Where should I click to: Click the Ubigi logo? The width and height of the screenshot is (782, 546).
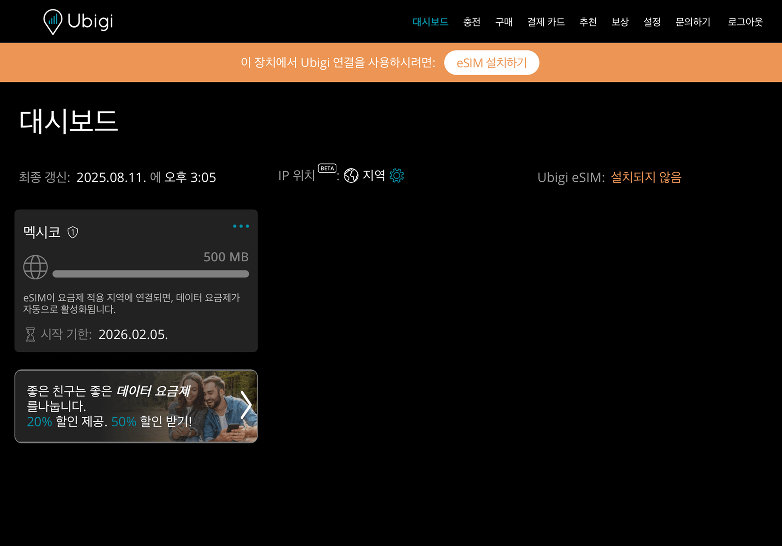tap(78, 22)
